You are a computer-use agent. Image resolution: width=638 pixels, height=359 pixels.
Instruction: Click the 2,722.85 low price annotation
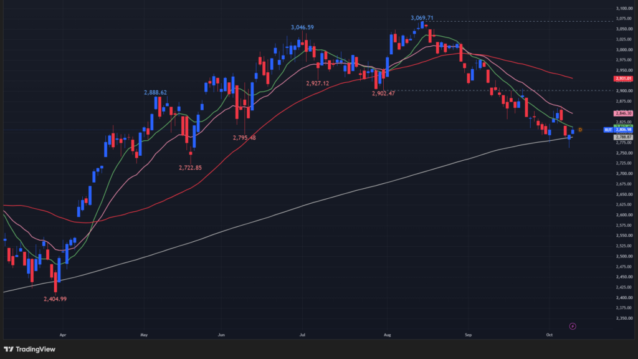(190, 168)
